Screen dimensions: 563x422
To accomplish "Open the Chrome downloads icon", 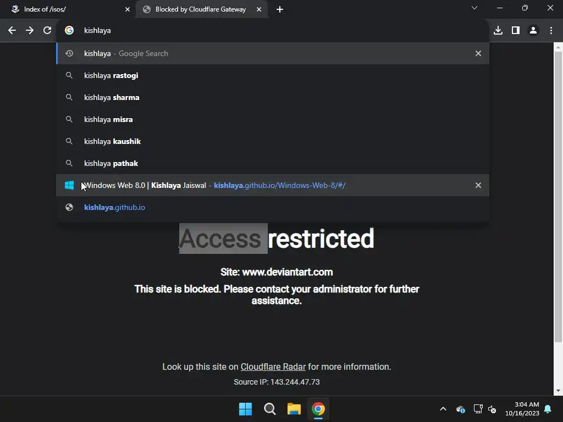I will click(x=498, y=31).
